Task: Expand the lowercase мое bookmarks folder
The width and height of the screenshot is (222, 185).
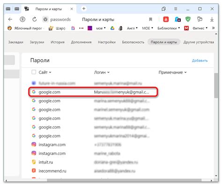Action: pyautogui.click(x=101, y=28)
